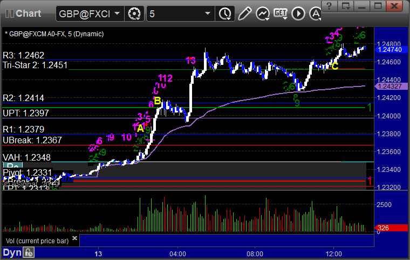This screenshot has height=260, width=410.
Task: Click the chart title GBP@FXCM A0-FX, 5 (Dynamic)
Action: 54,34
